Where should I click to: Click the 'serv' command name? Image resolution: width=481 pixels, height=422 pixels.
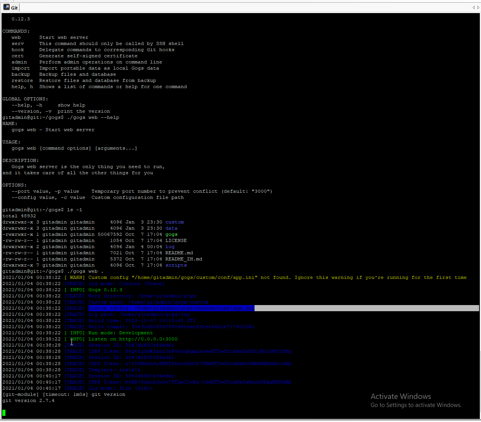(x=18, y=43)
